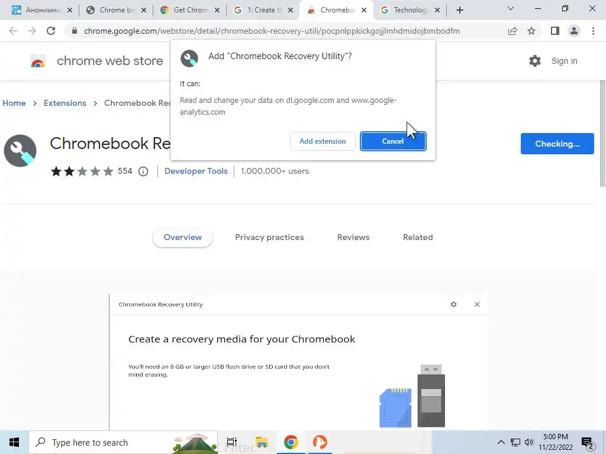The image size is (606, 454).
Task: Cancel the add extension dialog
Action: click(393, 141)
